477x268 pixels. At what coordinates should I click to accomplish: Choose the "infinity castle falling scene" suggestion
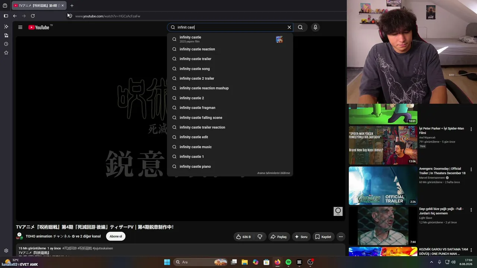pos(230,118)
